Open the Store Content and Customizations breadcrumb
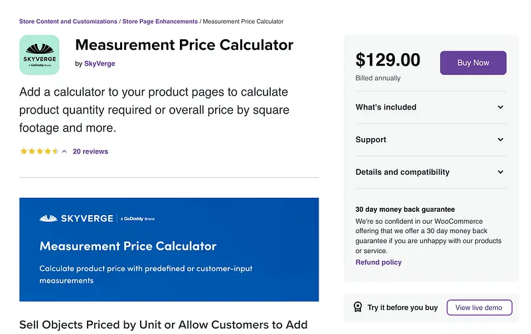 [x=68, y=21]
